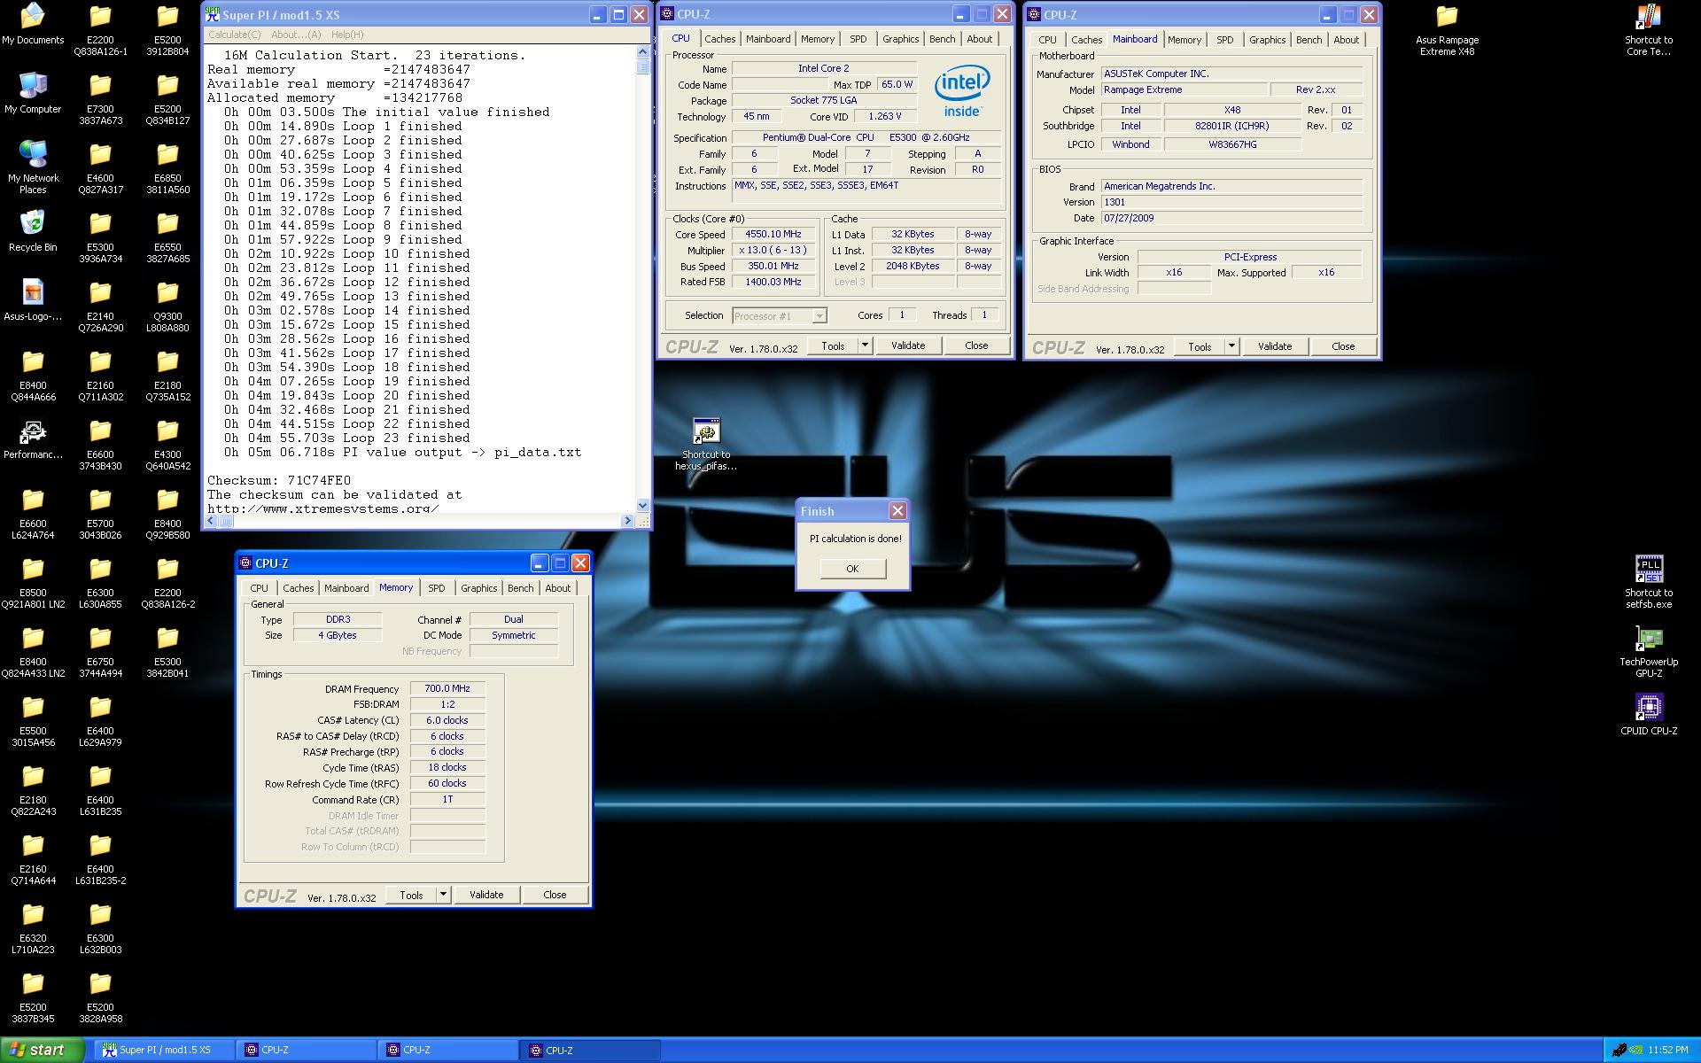Open E5200 3912B804 folder
This screenshot has width=1701, height=1063.
167,29
